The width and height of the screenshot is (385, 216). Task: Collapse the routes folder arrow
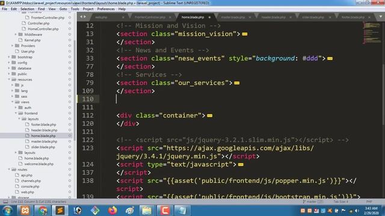(x=9, y=169)
